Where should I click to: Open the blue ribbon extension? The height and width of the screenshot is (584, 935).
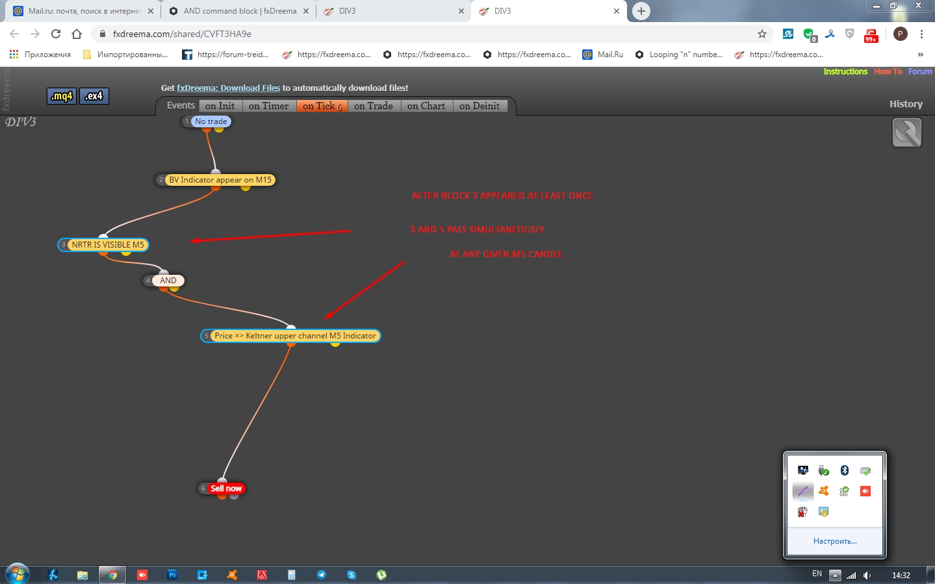pyautogui.click(x=830, y=34)
